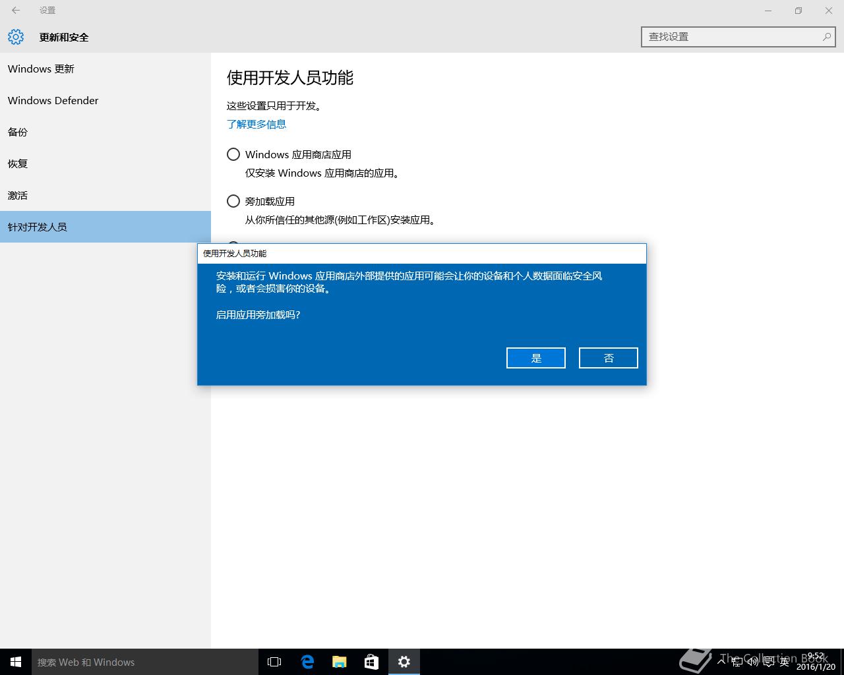Open the Windows Start menu
This screenshot has height=675, width=844.
point(16,662)
